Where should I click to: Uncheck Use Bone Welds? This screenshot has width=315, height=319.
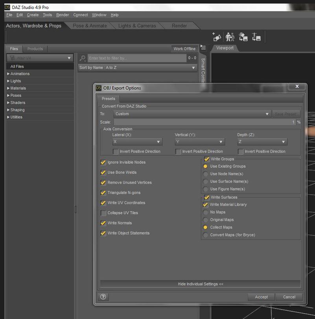103,173
